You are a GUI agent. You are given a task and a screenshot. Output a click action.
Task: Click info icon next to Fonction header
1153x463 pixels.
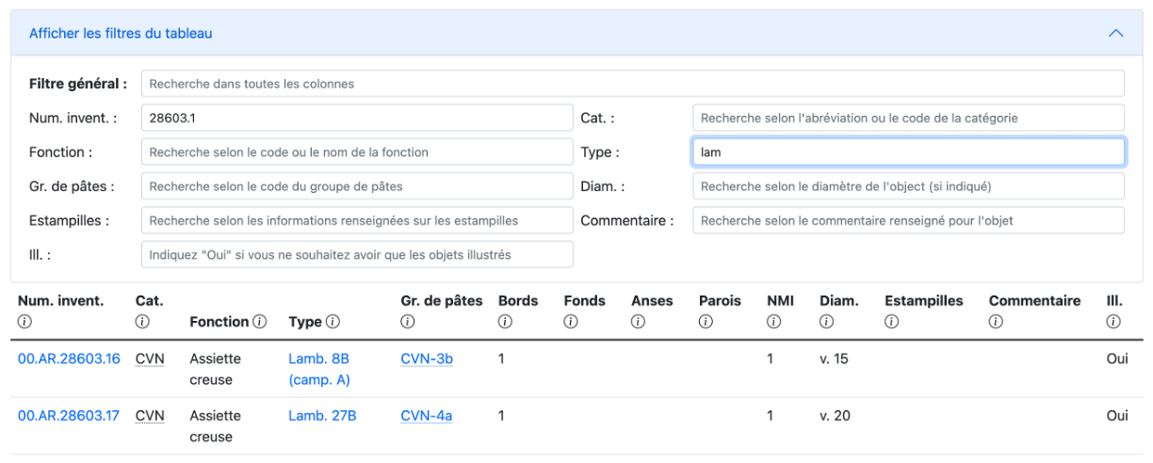tap(259, 322)
